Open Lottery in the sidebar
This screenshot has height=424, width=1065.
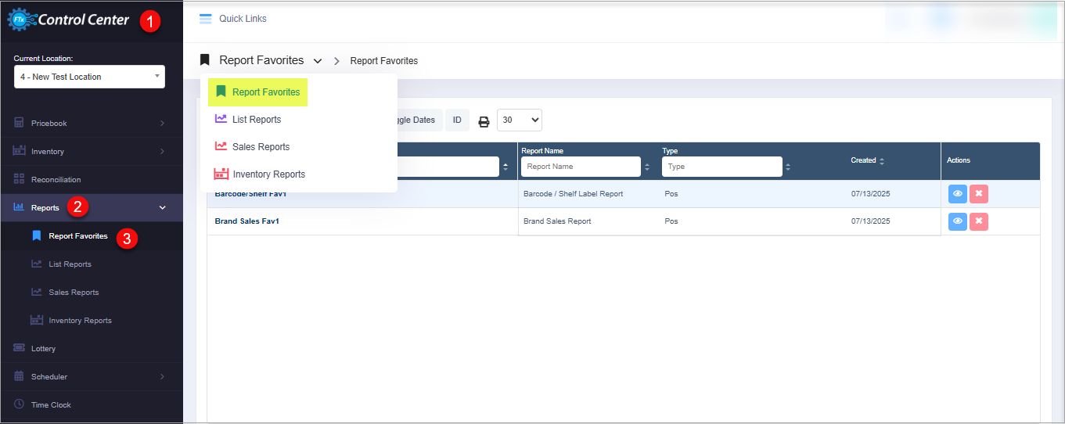43,349
